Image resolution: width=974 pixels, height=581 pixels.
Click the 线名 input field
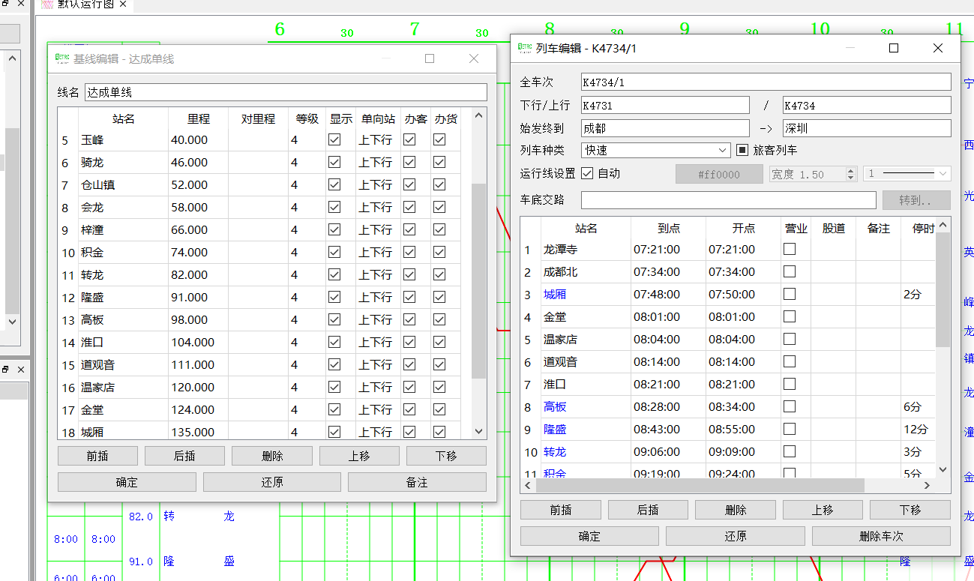(x=286, y=92)
